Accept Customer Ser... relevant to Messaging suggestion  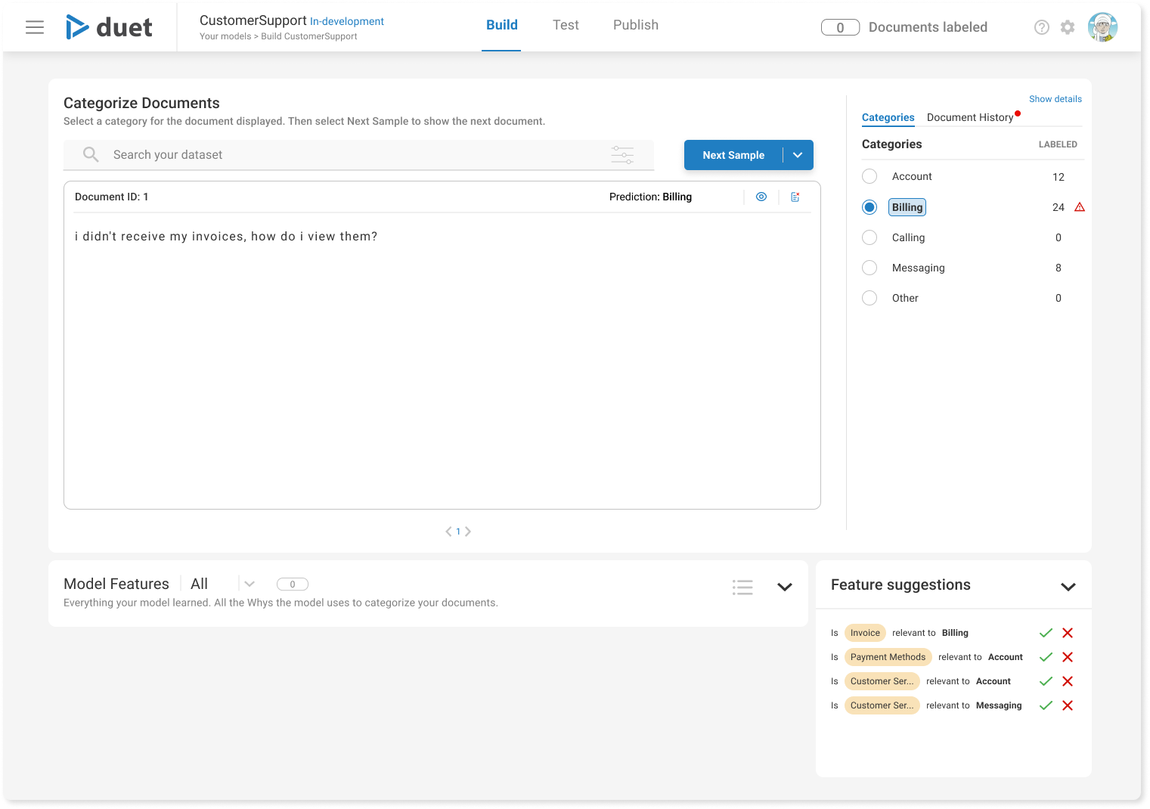1046,705
